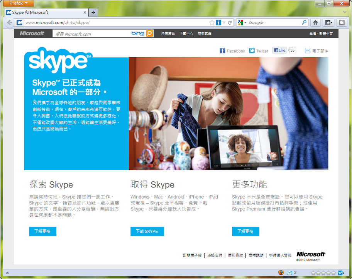Click the Microsoft logo in header
Image resolution: width=352 pixels, height=279 pixels.
32,33
